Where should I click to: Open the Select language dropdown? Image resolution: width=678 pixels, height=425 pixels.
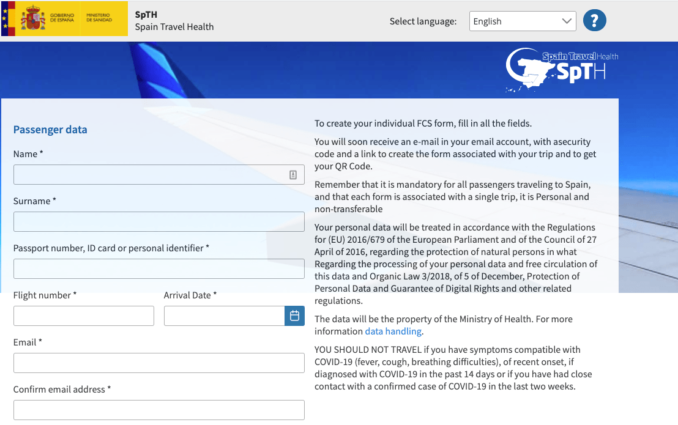click(x=523, y=21)
